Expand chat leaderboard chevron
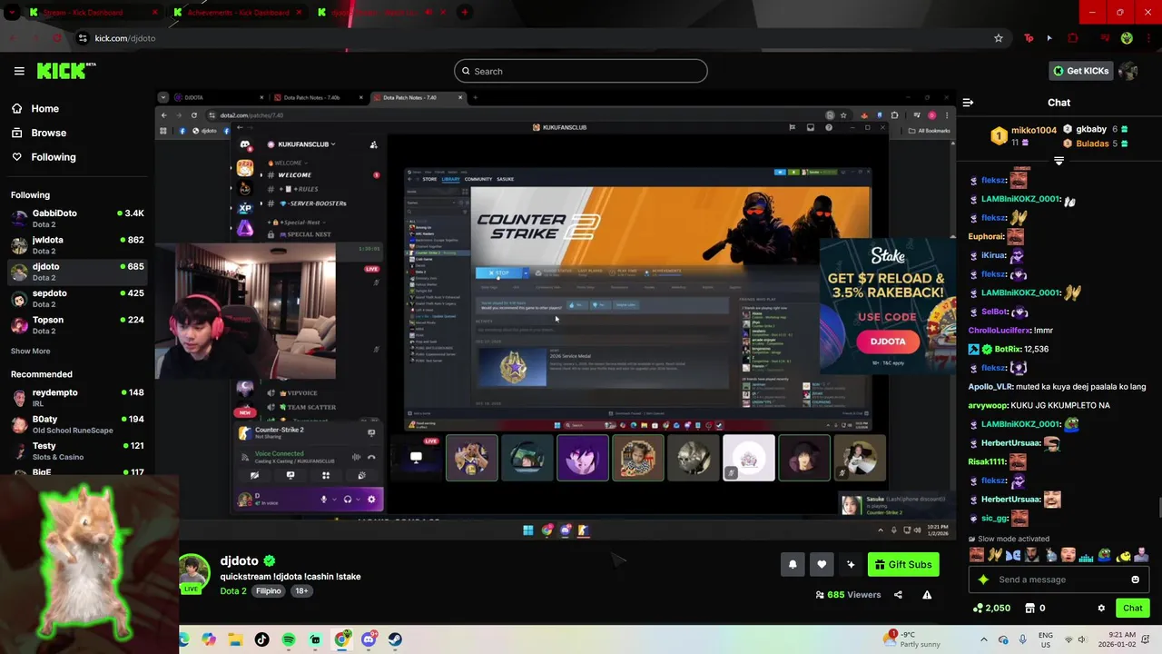This screenshot has width=1162, height=654. pos(1059,161)
